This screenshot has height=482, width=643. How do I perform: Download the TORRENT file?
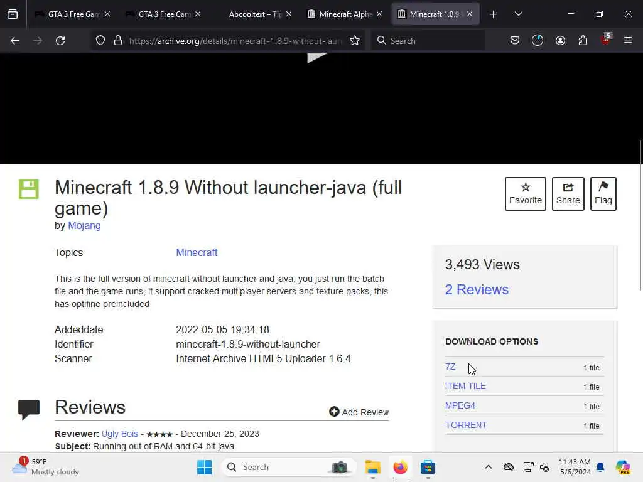pyautogui.click(x=466, y=425)
